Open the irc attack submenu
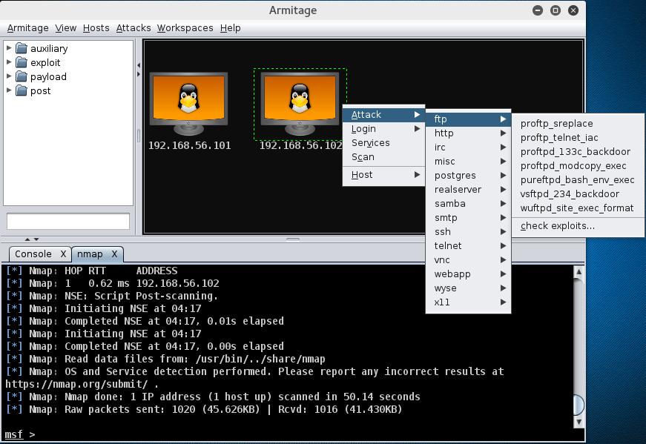This screenshot has width=646, height=444. pos(469,147)
